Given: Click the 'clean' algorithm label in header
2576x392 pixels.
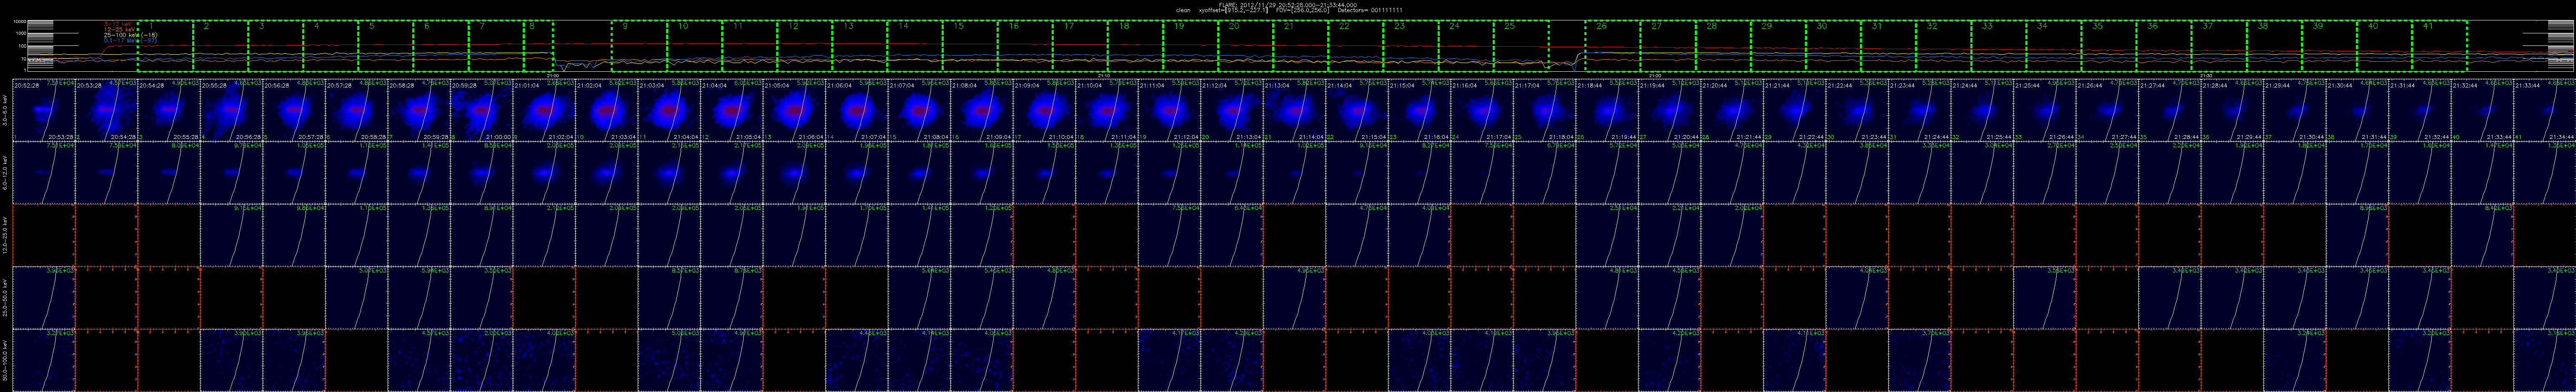Looking at the screenshot, I should click(x=1184, y=10).
